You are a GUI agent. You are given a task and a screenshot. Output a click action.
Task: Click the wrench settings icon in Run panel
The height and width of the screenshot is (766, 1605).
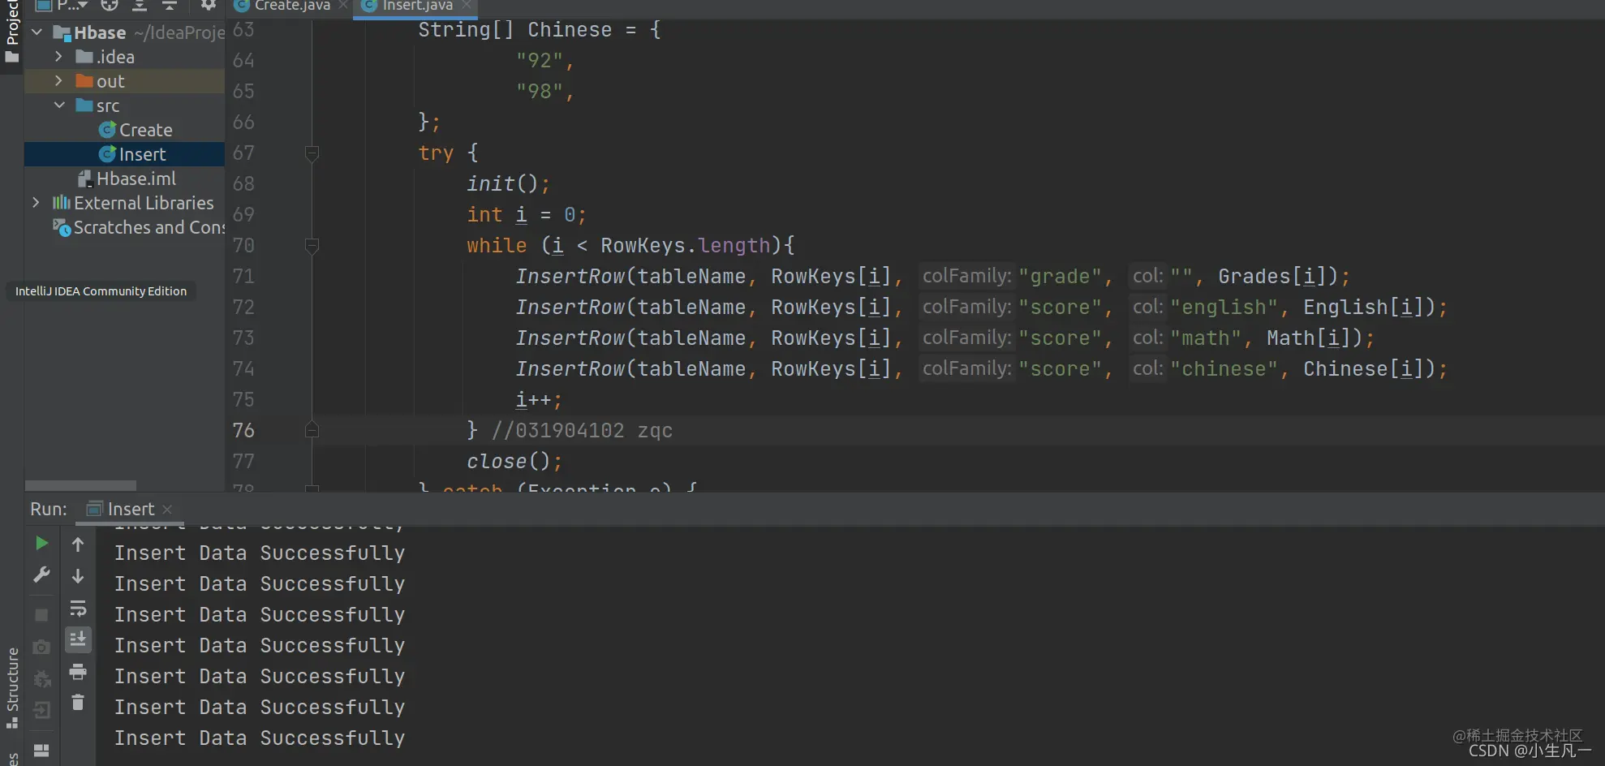coord(41,574)
